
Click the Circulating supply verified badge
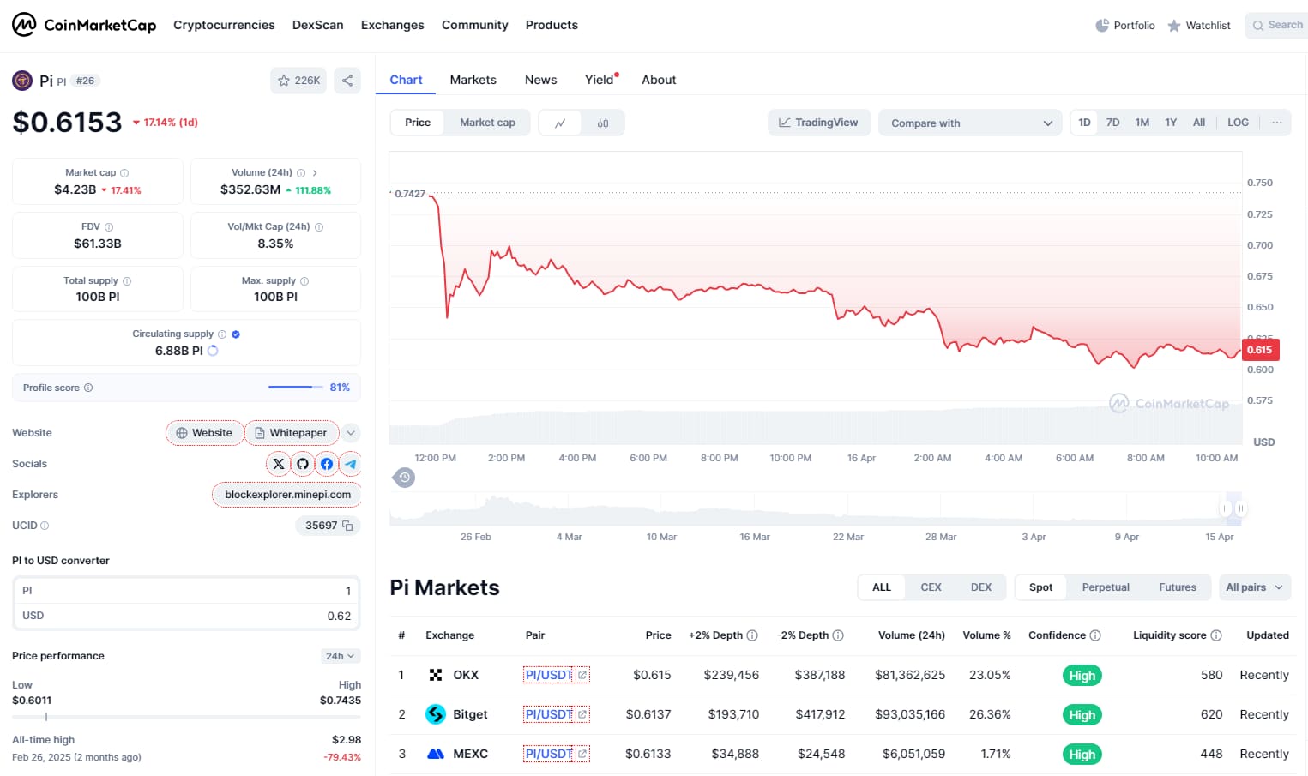(x=236, y=334)
